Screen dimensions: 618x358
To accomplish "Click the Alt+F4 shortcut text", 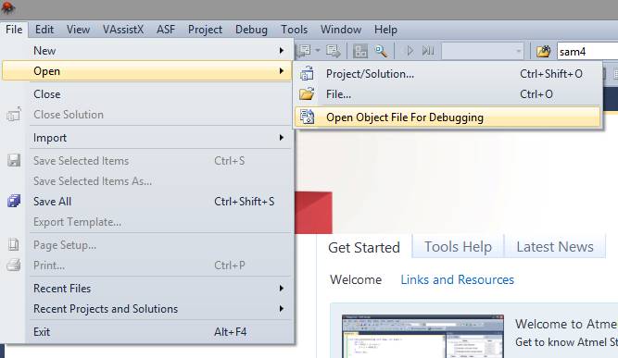I will pos(230,332).
